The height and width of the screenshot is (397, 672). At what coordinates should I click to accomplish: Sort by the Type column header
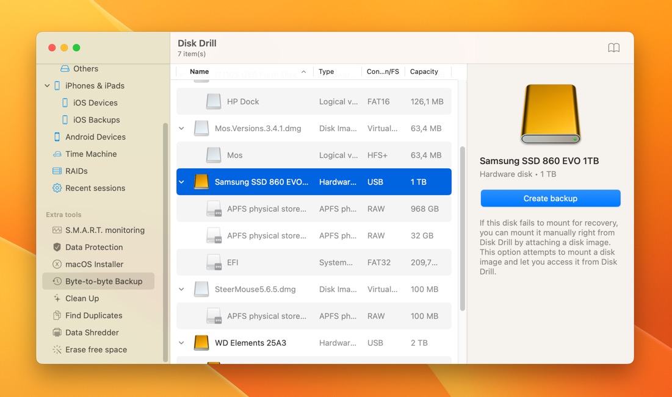coord(326,71)
